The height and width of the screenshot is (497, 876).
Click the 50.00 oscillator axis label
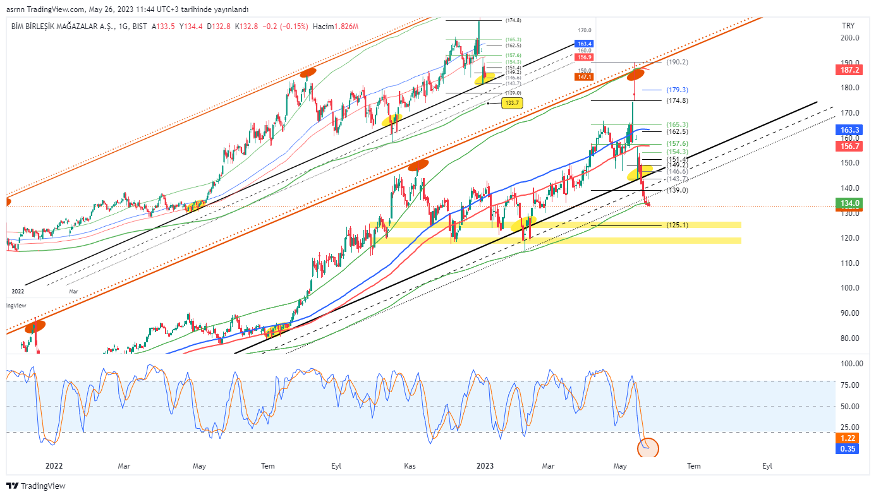849,406
